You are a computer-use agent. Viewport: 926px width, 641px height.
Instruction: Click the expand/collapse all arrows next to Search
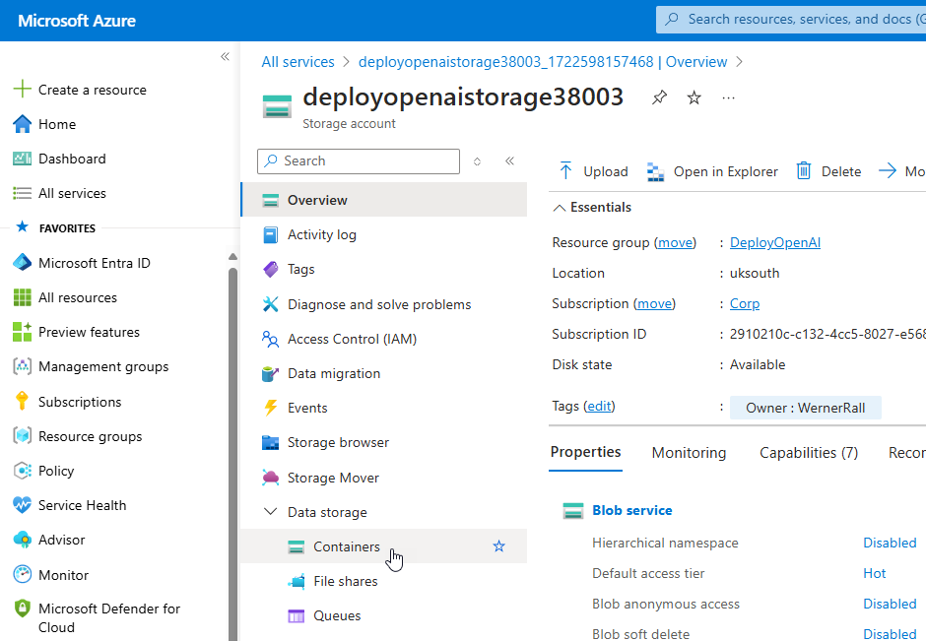[477, 161]
